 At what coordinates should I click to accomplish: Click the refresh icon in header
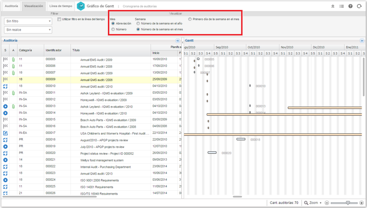359,6
